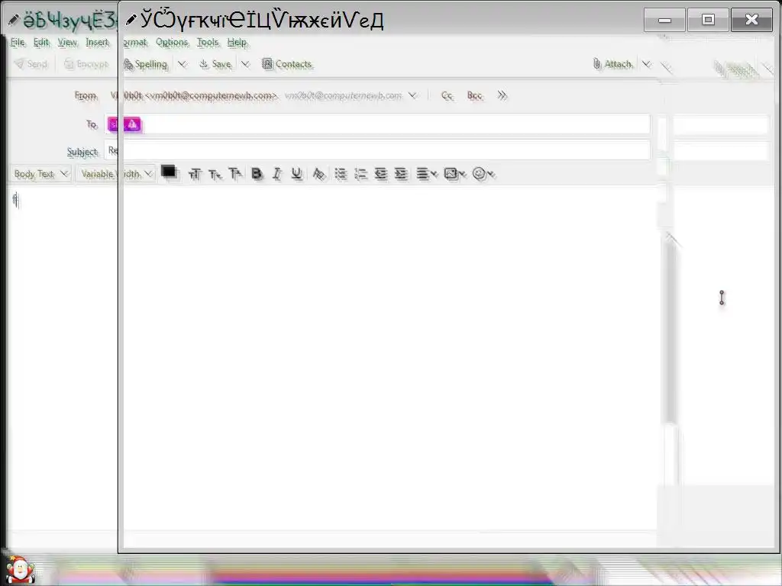Open the insert image dropdown
Screen dimensions: 782x586
click(454, 173)
